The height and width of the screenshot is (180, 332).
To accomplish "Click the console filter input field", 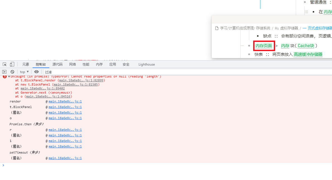I will coord(188,72).
